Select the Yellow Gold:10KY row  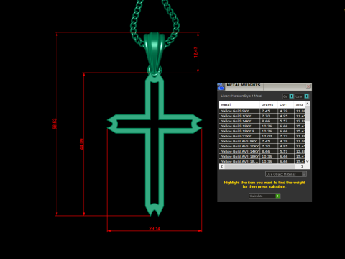click(262, 116)
